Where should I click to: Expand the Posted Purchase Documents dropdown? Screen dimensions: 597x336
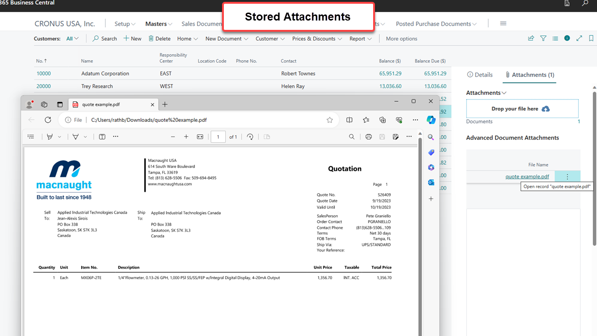tap(437, 24)
